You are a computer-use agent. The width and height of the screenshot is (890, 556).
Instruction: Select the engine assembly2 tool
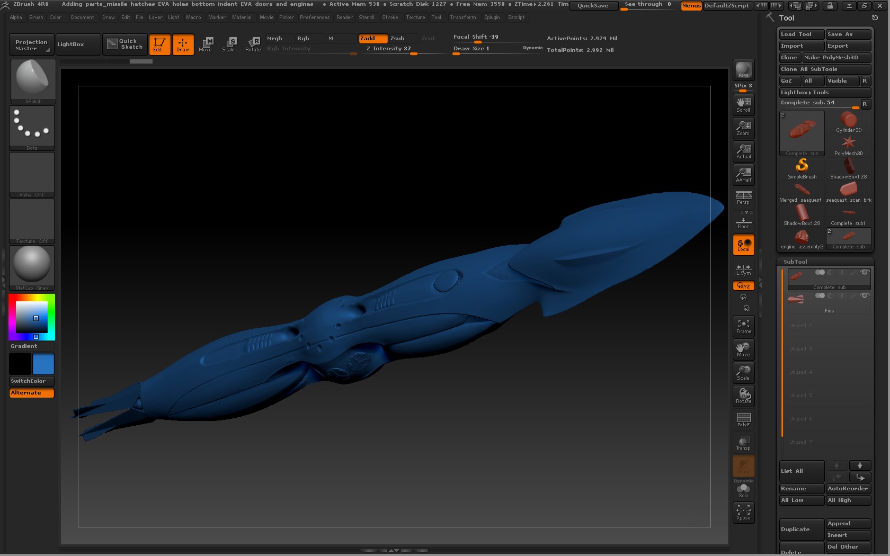[x=802, y=239]
